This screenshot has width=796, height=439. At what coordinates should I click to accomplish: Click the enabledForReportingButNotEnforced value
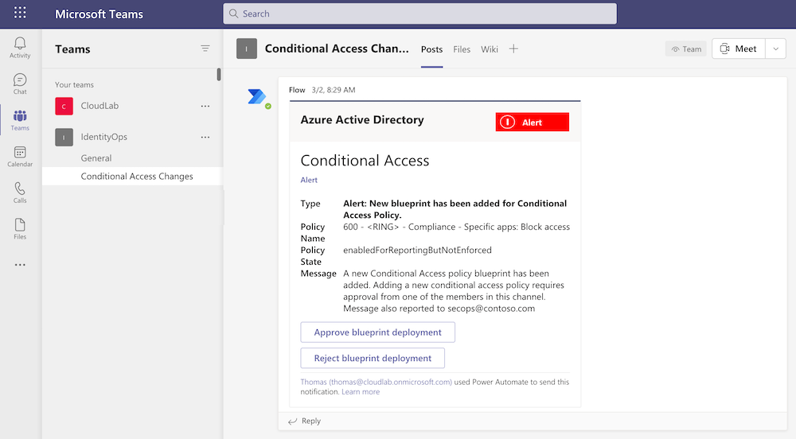click(417, 250)
